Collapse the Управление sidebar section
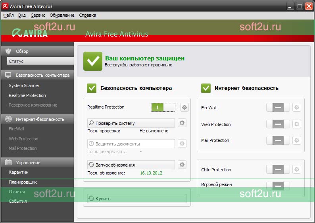The image size is (315, 223). pos(37,163)
